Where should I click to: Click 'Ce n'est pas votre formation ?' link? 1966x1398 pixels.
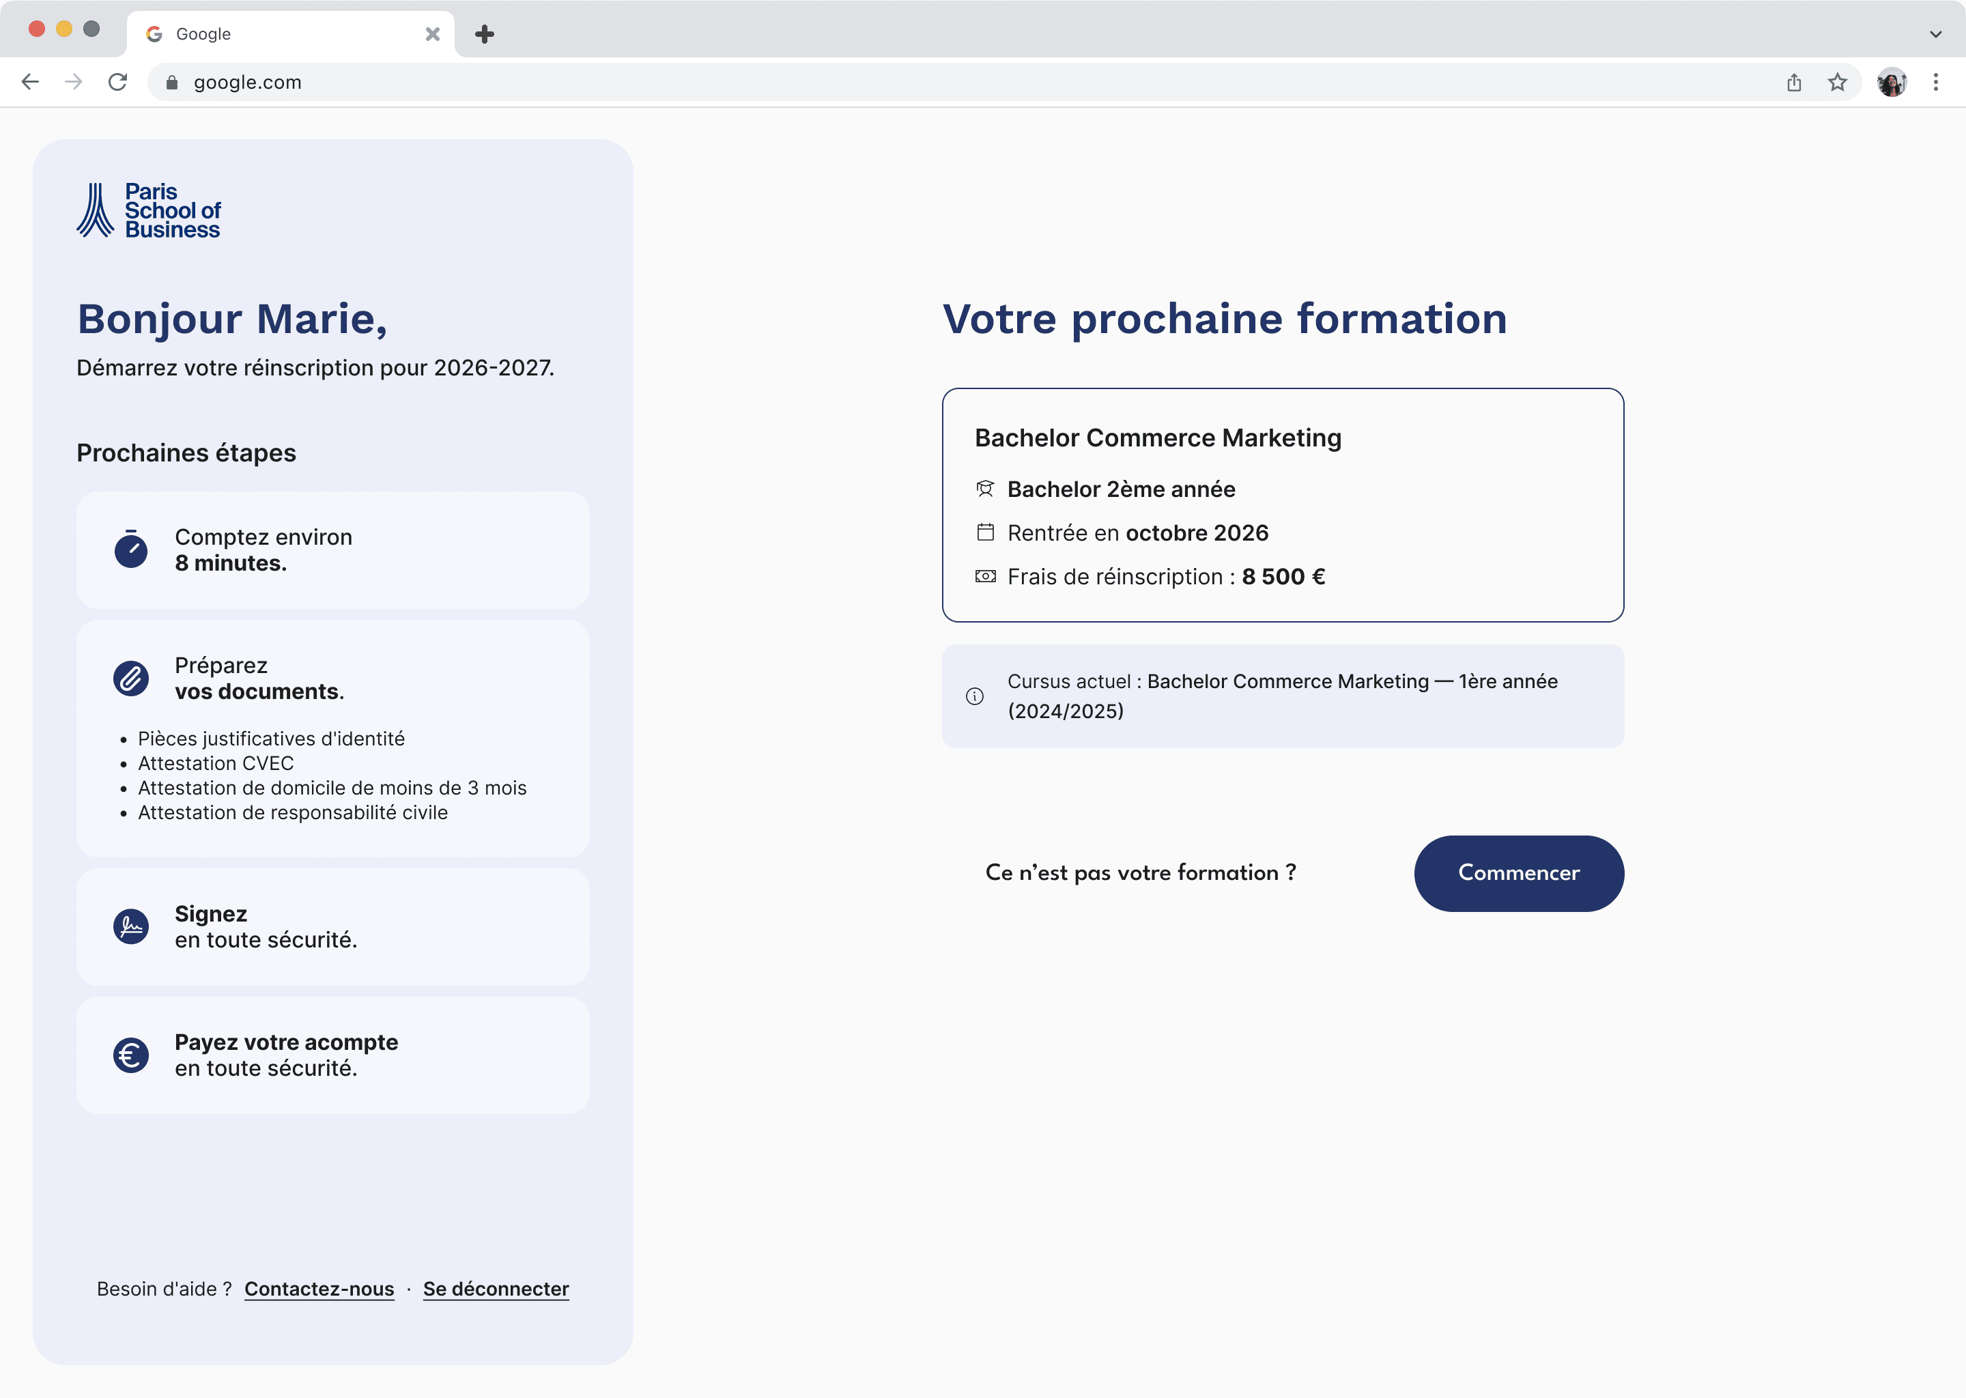(x=1141, y=873)
